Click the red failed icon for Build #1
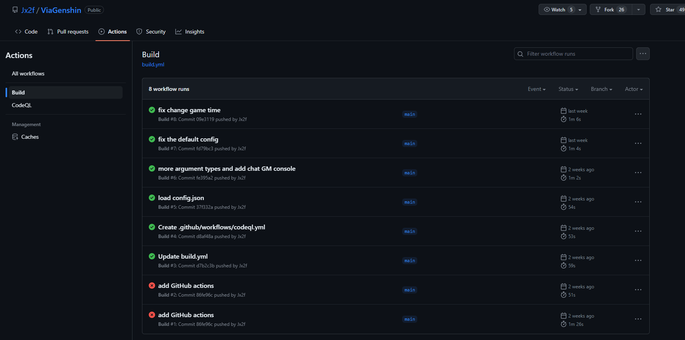The width and height of the screenshot is (685, 340). click(152, 315)
